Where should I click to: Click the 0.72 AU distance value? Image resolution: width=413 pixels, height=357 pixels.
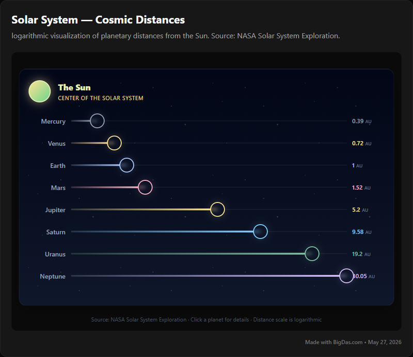(362, 144)
